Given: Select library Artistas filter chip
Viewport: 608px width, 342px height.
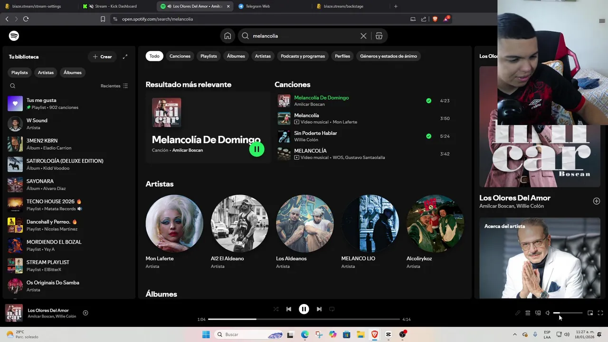Looking at the screenshot, I should [x=46, y=73].
